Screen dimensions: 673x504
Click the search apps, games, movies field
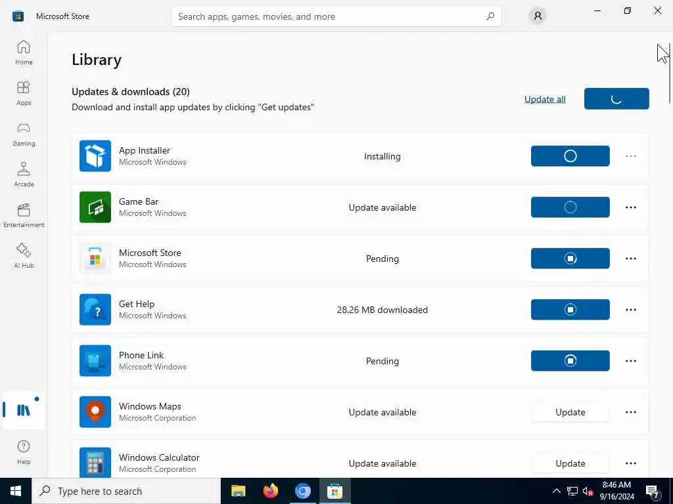[336, 16]
